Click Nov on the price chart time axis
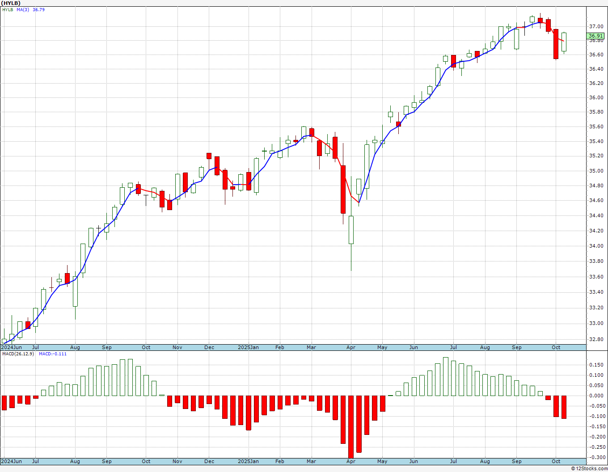 point(177,347)
